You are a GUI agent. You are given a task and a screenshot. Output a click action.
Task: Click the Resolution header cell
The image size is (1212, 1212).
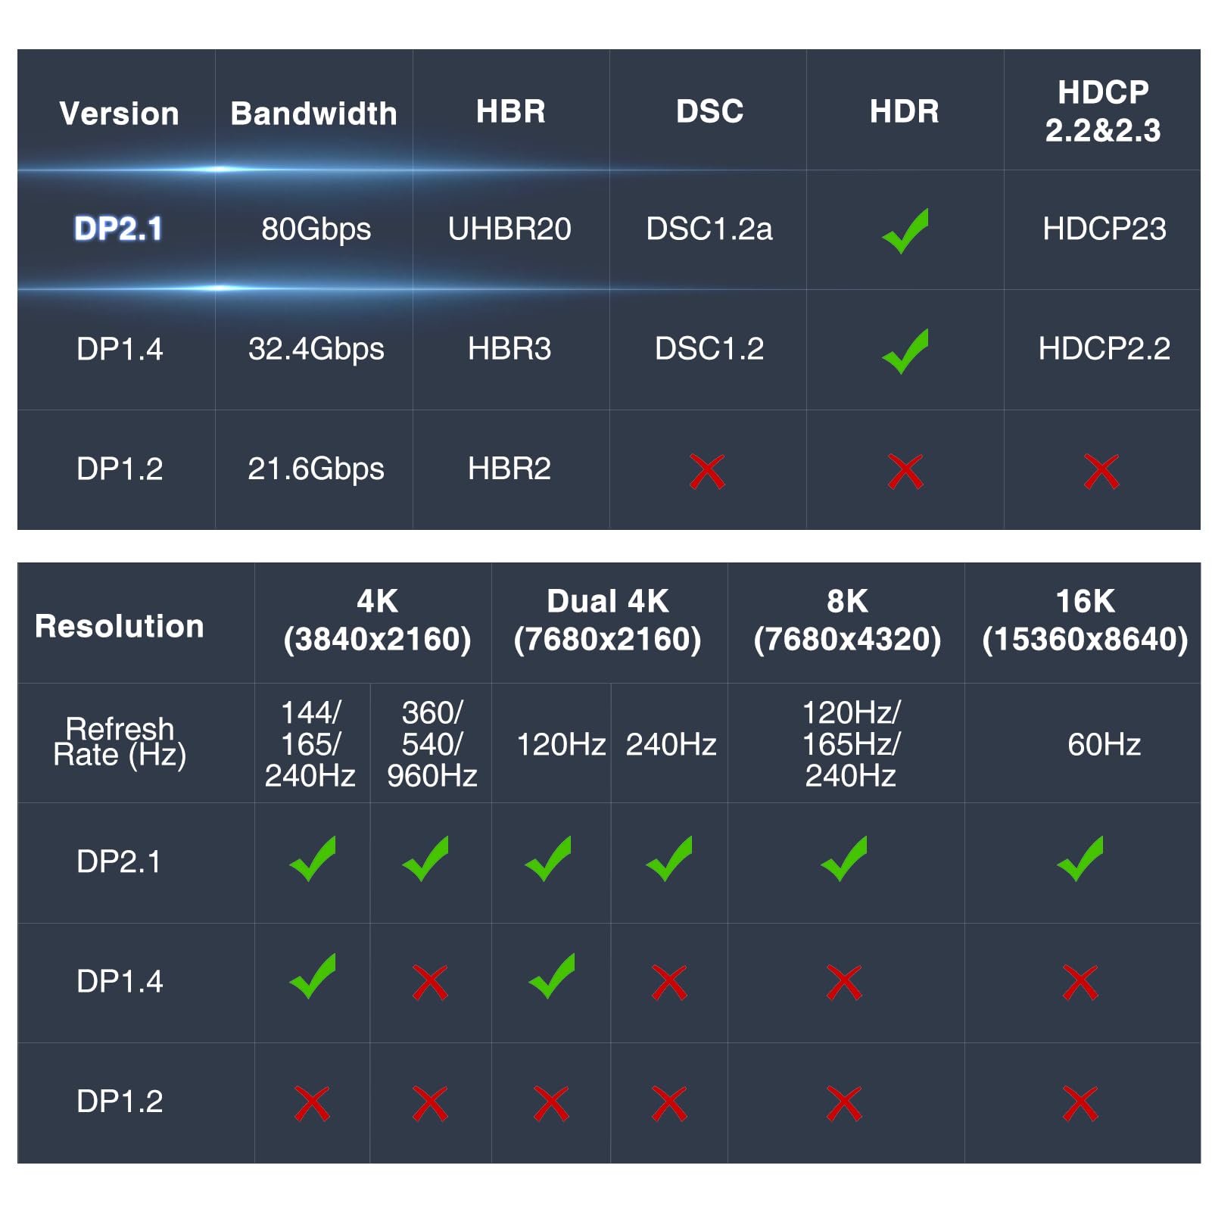tap(120, 626)
